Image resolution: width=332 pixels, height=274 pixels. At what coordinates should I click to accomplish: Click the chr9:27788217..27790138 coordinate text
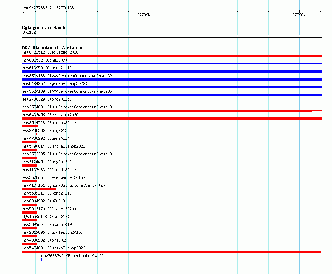[48, 8]
